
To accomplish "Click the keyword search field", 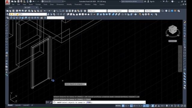I will click(132, 1).
